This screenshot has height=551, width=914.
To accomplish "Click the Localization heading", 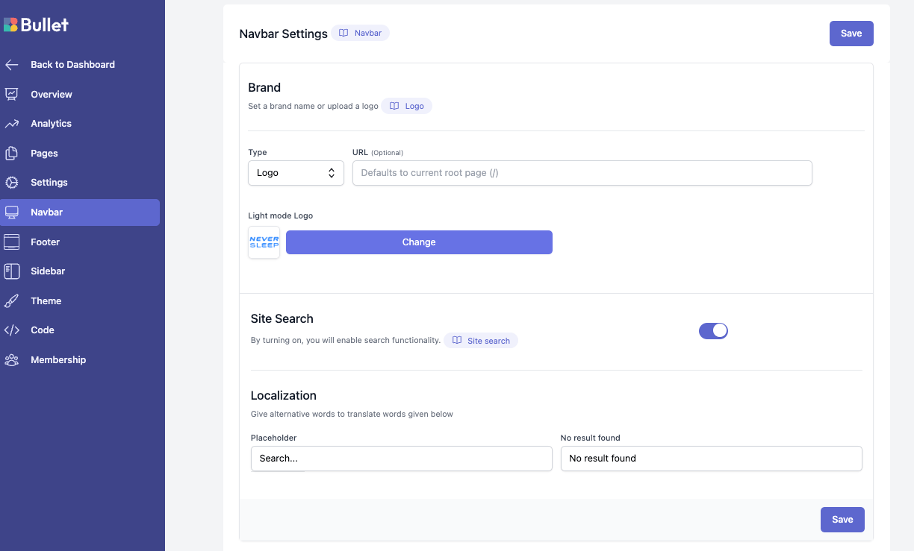I will [x=284, y=395].
